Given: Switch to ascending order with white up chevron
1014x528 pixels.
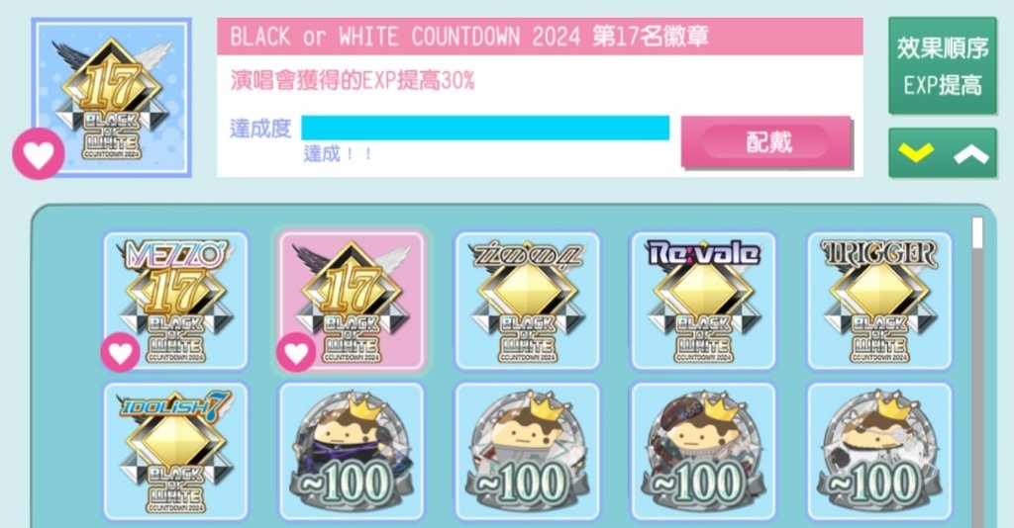Looking at the screenshot, I should tap(970, 153).
